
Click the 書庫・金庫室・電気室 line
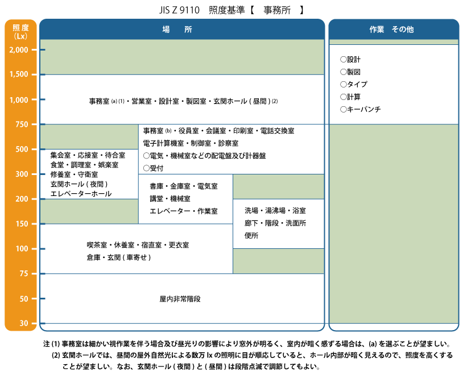(x=184, y=186)
